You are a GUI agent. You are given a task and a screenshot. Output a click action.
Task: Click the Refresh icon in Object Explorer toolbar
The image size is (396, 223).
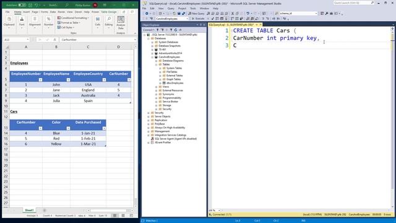click(x=176, y=30)
